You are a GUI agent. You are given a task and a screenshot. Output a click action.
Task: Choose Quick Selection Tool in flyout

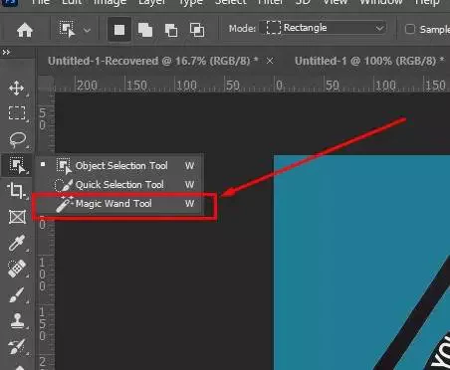point(119,185)
